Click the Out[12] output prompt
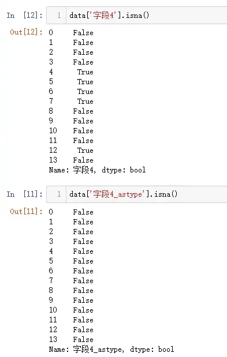The width and height of the screenshot is (227, 357). [26, 32]
